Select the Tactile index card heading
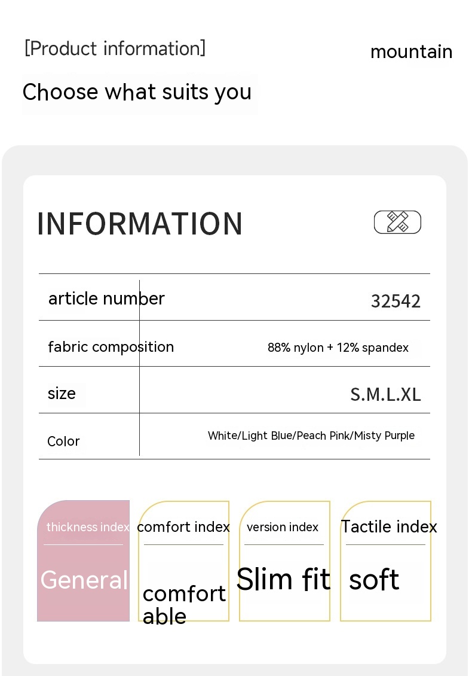472x676 pixels. 389,527
